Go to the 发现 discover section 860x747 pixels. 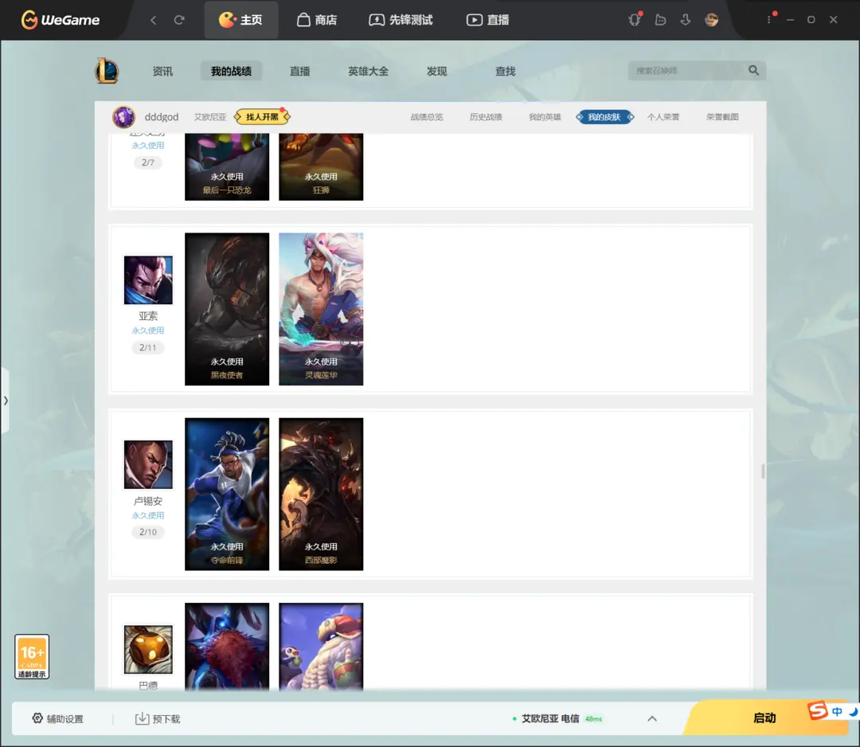436,72
